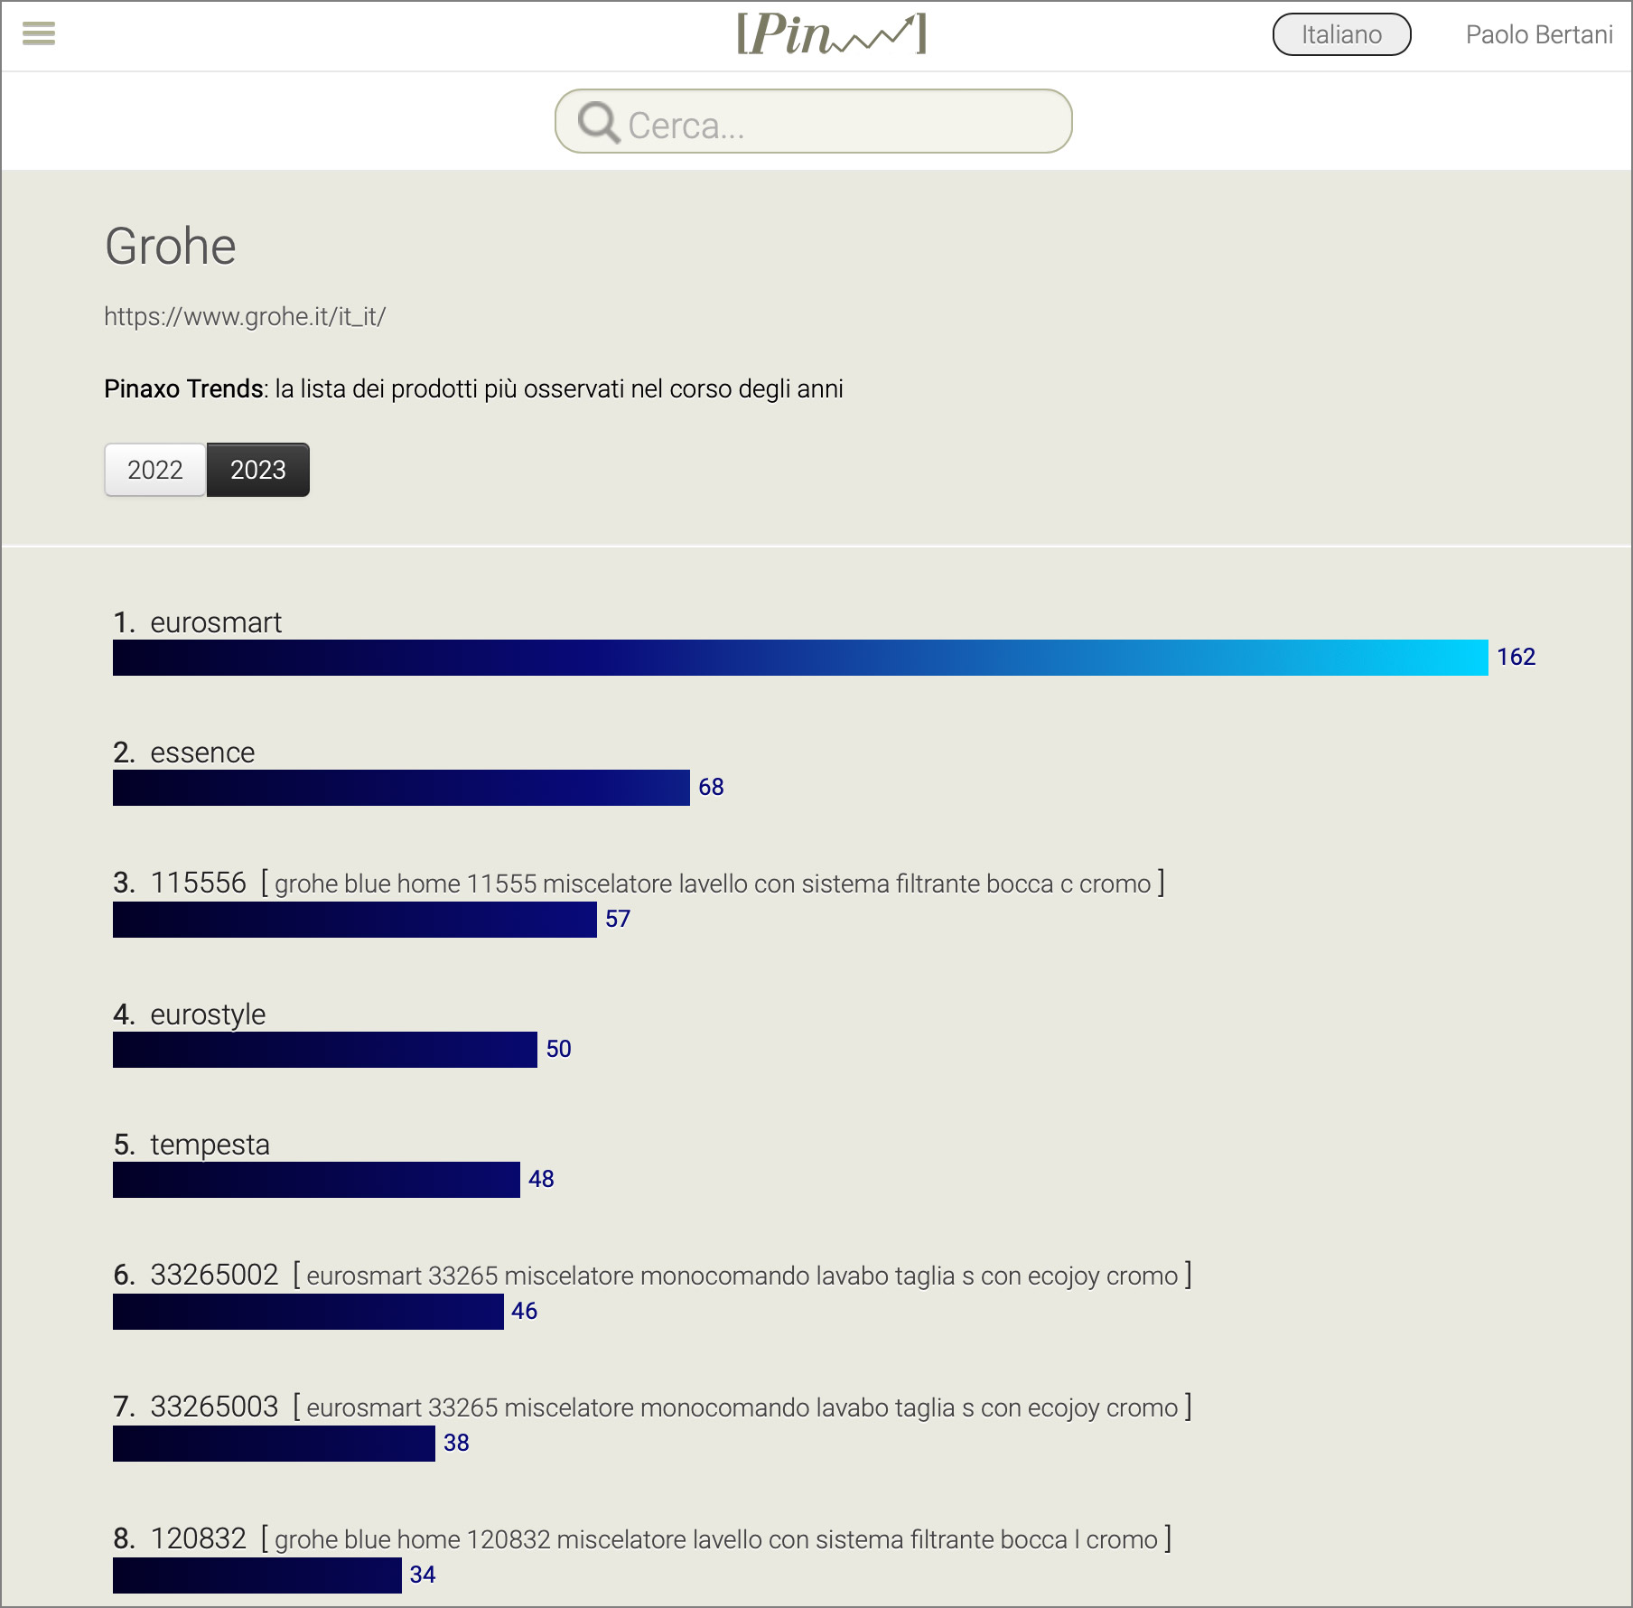Select the 2023 year tab
The height and width of the screenshot is (1608, 1633).
click(258, 470)
